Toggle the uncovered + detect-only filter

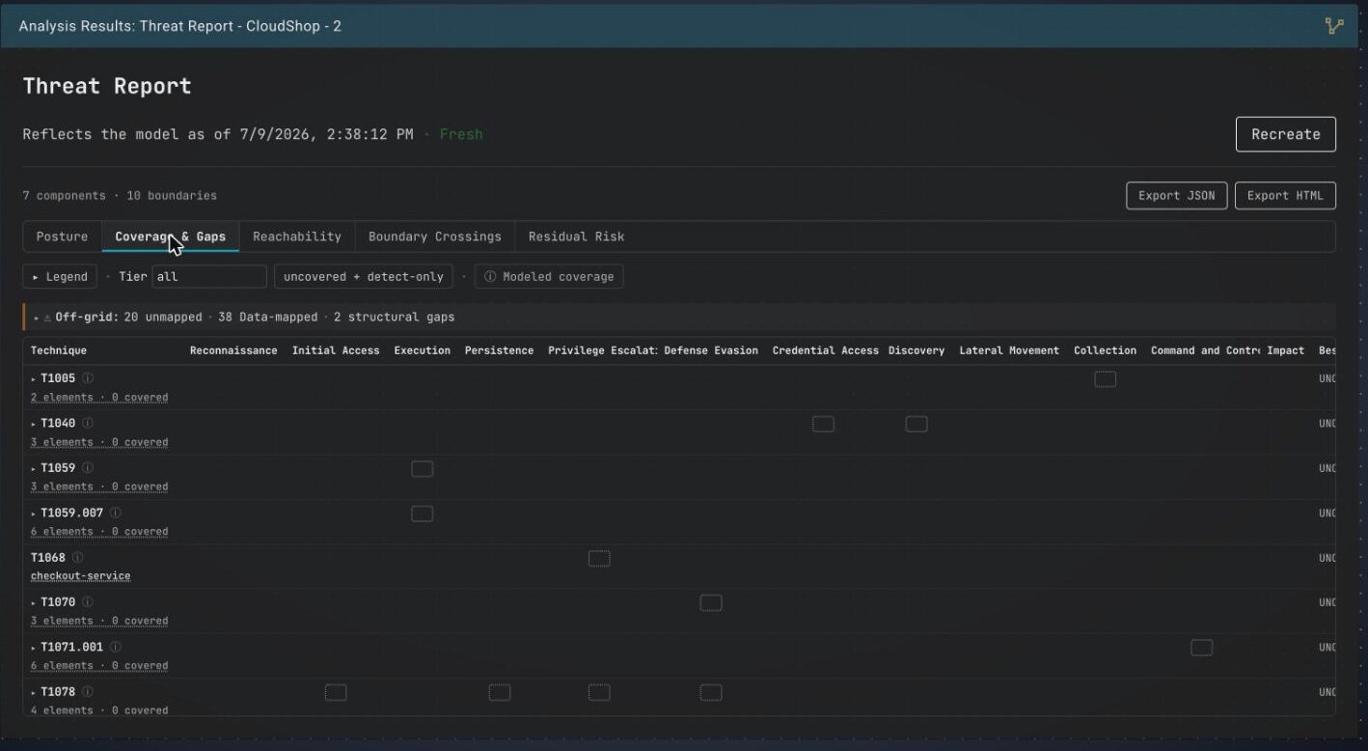[364, 277]
